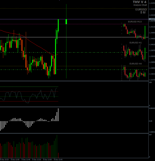This screenshot has height=161, width=155.
Task: Select the isolated green candle on the vertical line
Action: (x=66, y=22)
